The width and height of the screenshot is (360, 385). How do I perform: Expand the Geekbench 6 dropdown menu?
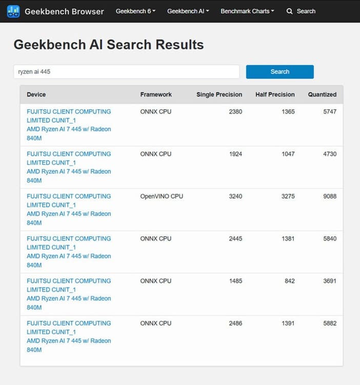[135, 11]
